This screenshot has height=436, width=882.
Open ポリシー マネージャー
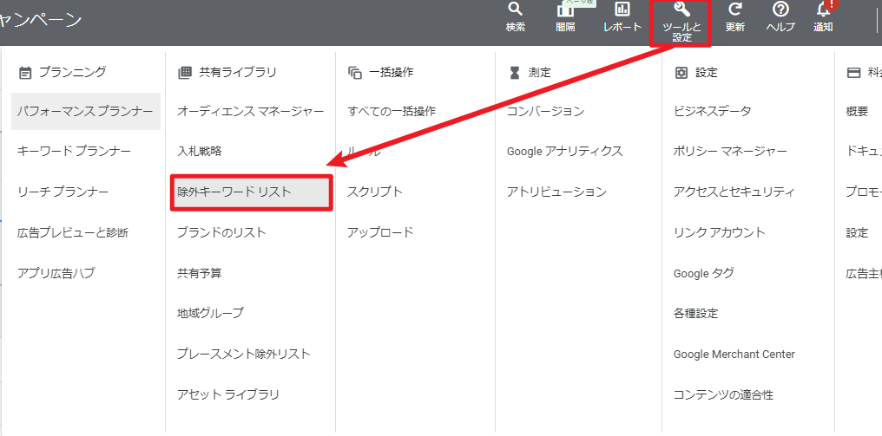pos(730,151)
